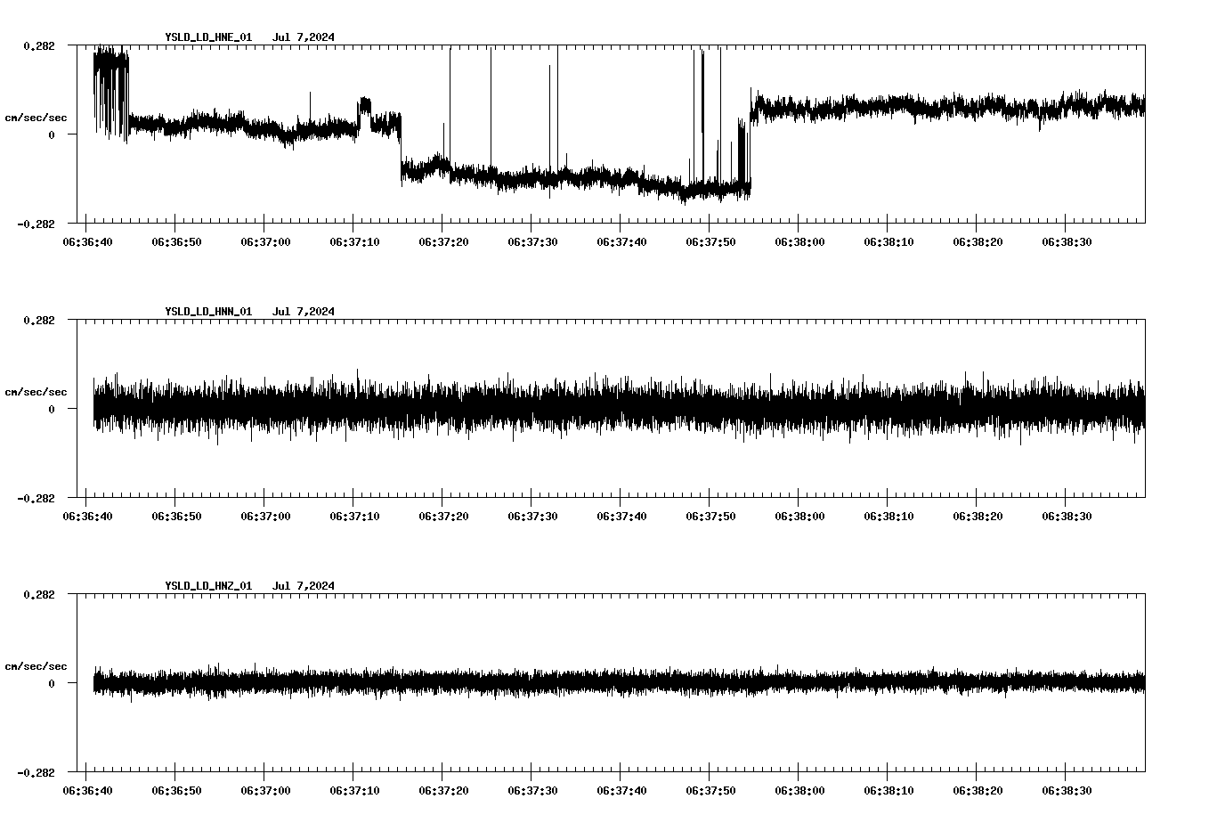Select the YSLD_LD_HNZ_01 channel label

click(x=207, y=586)
